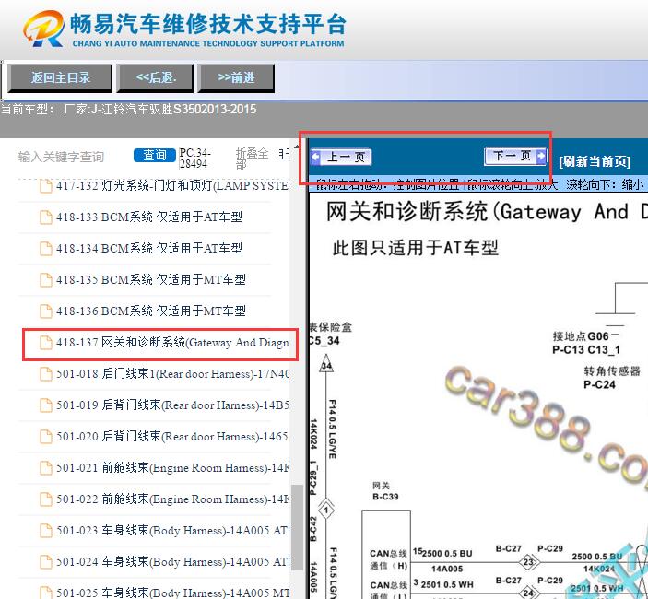Click the 网关和诊断系统 diagram title
This screenshot has height=599, width=648.
pos(487,212)
